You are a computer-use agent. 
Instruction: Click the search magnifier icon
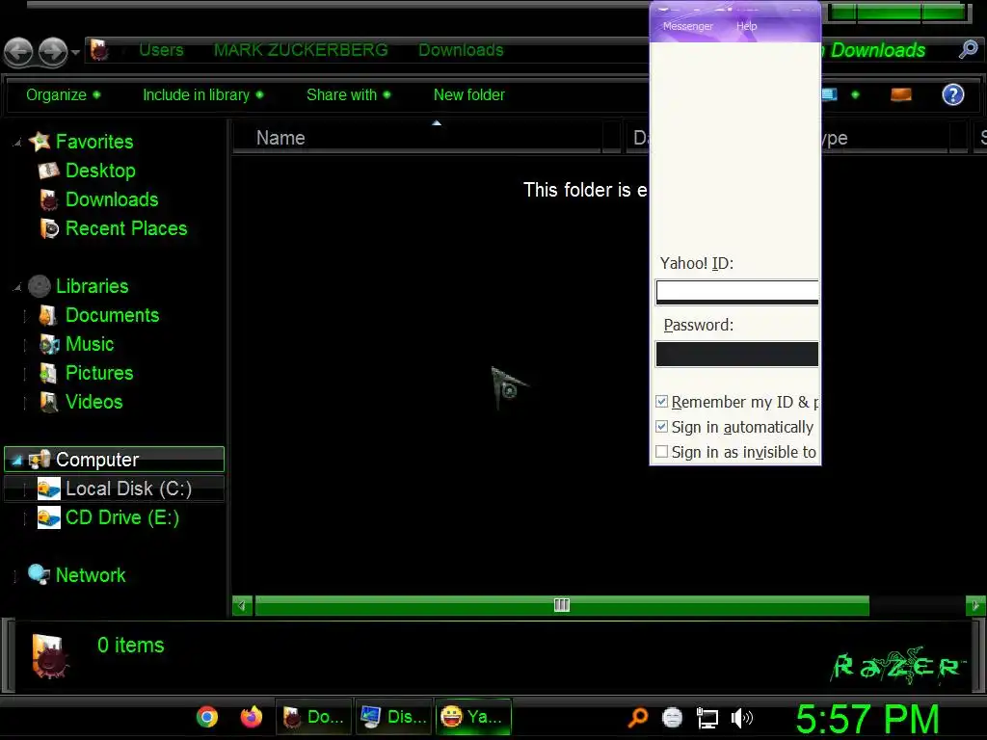[x=968, y=49]
